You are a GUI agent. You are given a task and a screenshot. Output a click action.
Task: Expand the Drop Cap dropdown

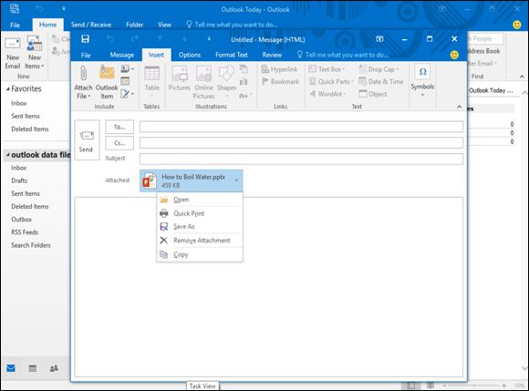[397, 69]
